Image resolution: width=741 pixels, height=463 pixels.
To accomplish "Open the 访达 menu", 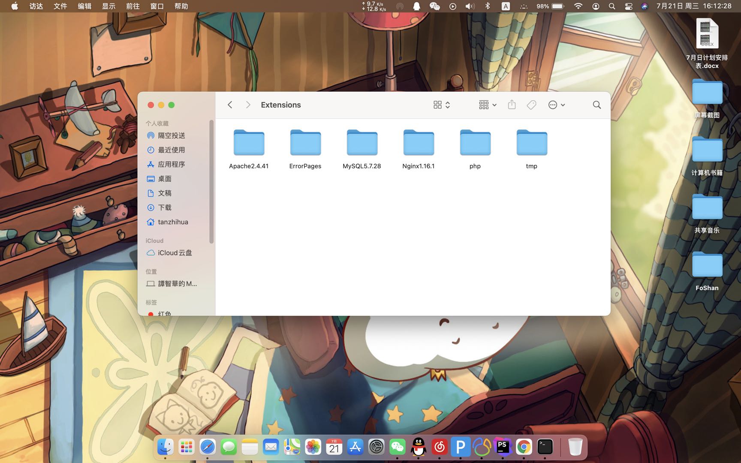I will (x=36, y=6).
